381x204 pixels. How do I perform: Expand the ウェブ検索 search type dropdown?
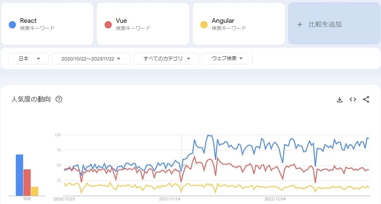(227, 59)
